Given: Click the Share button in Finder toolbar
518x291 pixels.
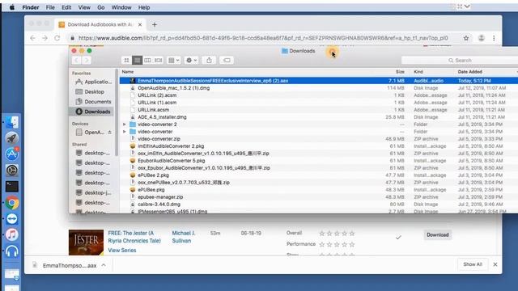Looking at the screenshot, I should (209, 61).
